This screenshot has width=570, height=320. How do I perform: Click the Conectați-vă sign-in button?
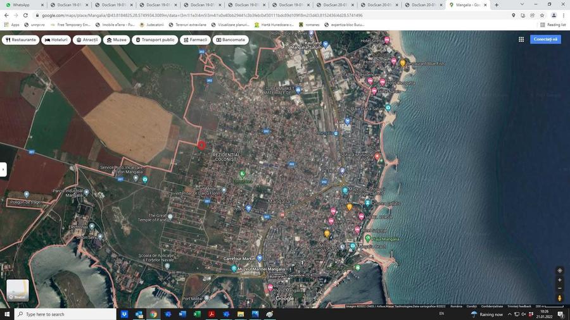tap(545, 39)
